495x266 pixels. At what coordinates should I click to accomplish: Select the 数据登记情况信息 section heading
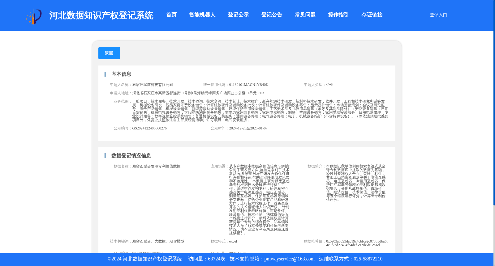131,156
